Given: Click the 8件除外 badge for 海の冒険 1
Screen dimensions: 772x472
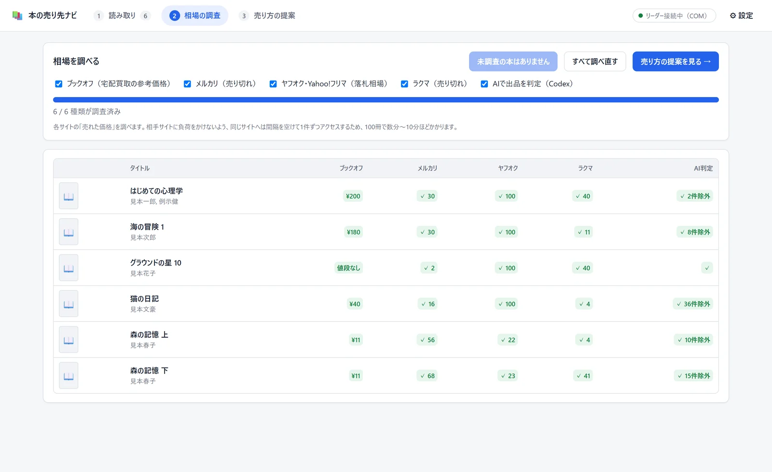Looking at the screenshot, I should (695, 232).
